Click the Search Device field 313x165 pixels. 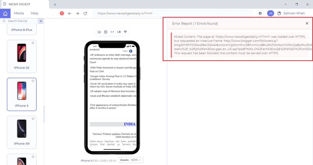point(20,21)
